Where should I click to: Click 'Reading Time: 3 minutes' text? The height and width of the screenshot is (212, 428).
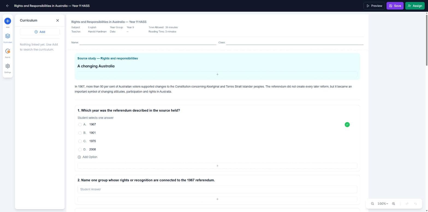point(162,32)
